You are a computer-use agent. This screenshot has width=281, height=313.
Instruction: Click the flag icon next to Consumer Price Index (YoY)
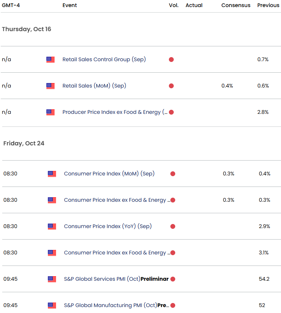[52, 226]
